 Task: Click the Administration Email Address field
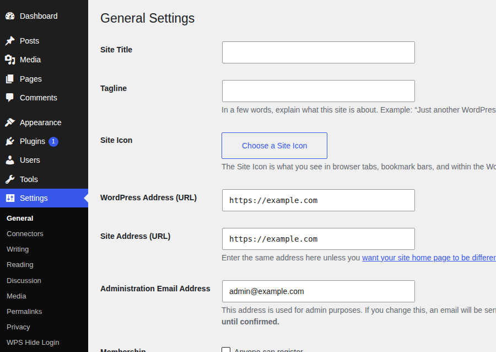coord(318,291)
